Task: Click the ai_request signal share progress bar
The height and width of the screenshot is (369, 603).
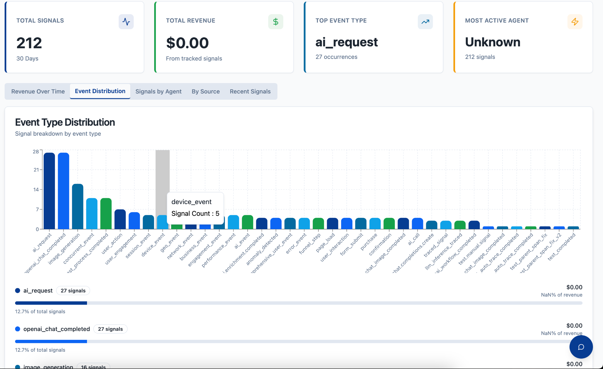Action: pos(299,303)
